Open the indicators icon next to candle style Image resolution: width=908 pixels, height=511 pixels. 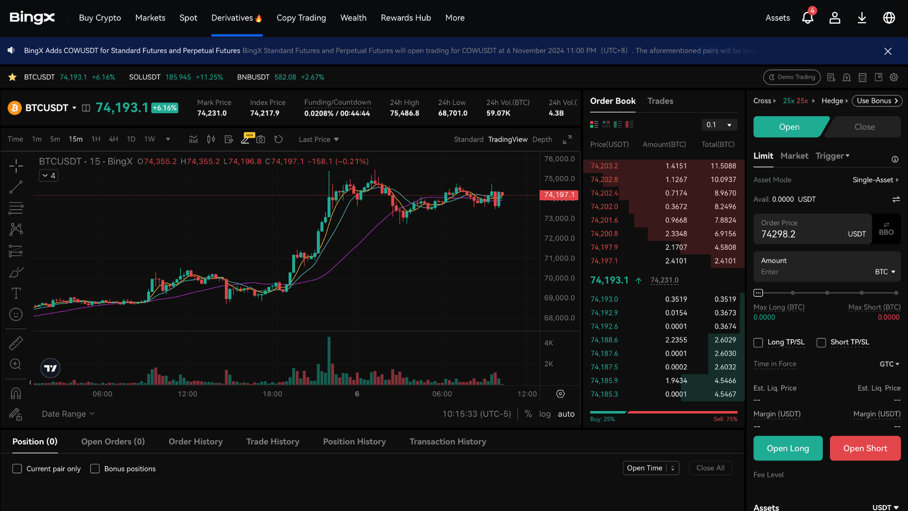193,139
